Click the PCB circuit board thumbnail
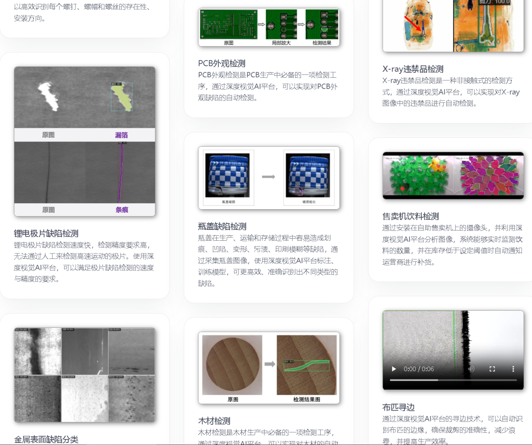The width and height of the screenshot is (532, 445). (x=269, y=26)
